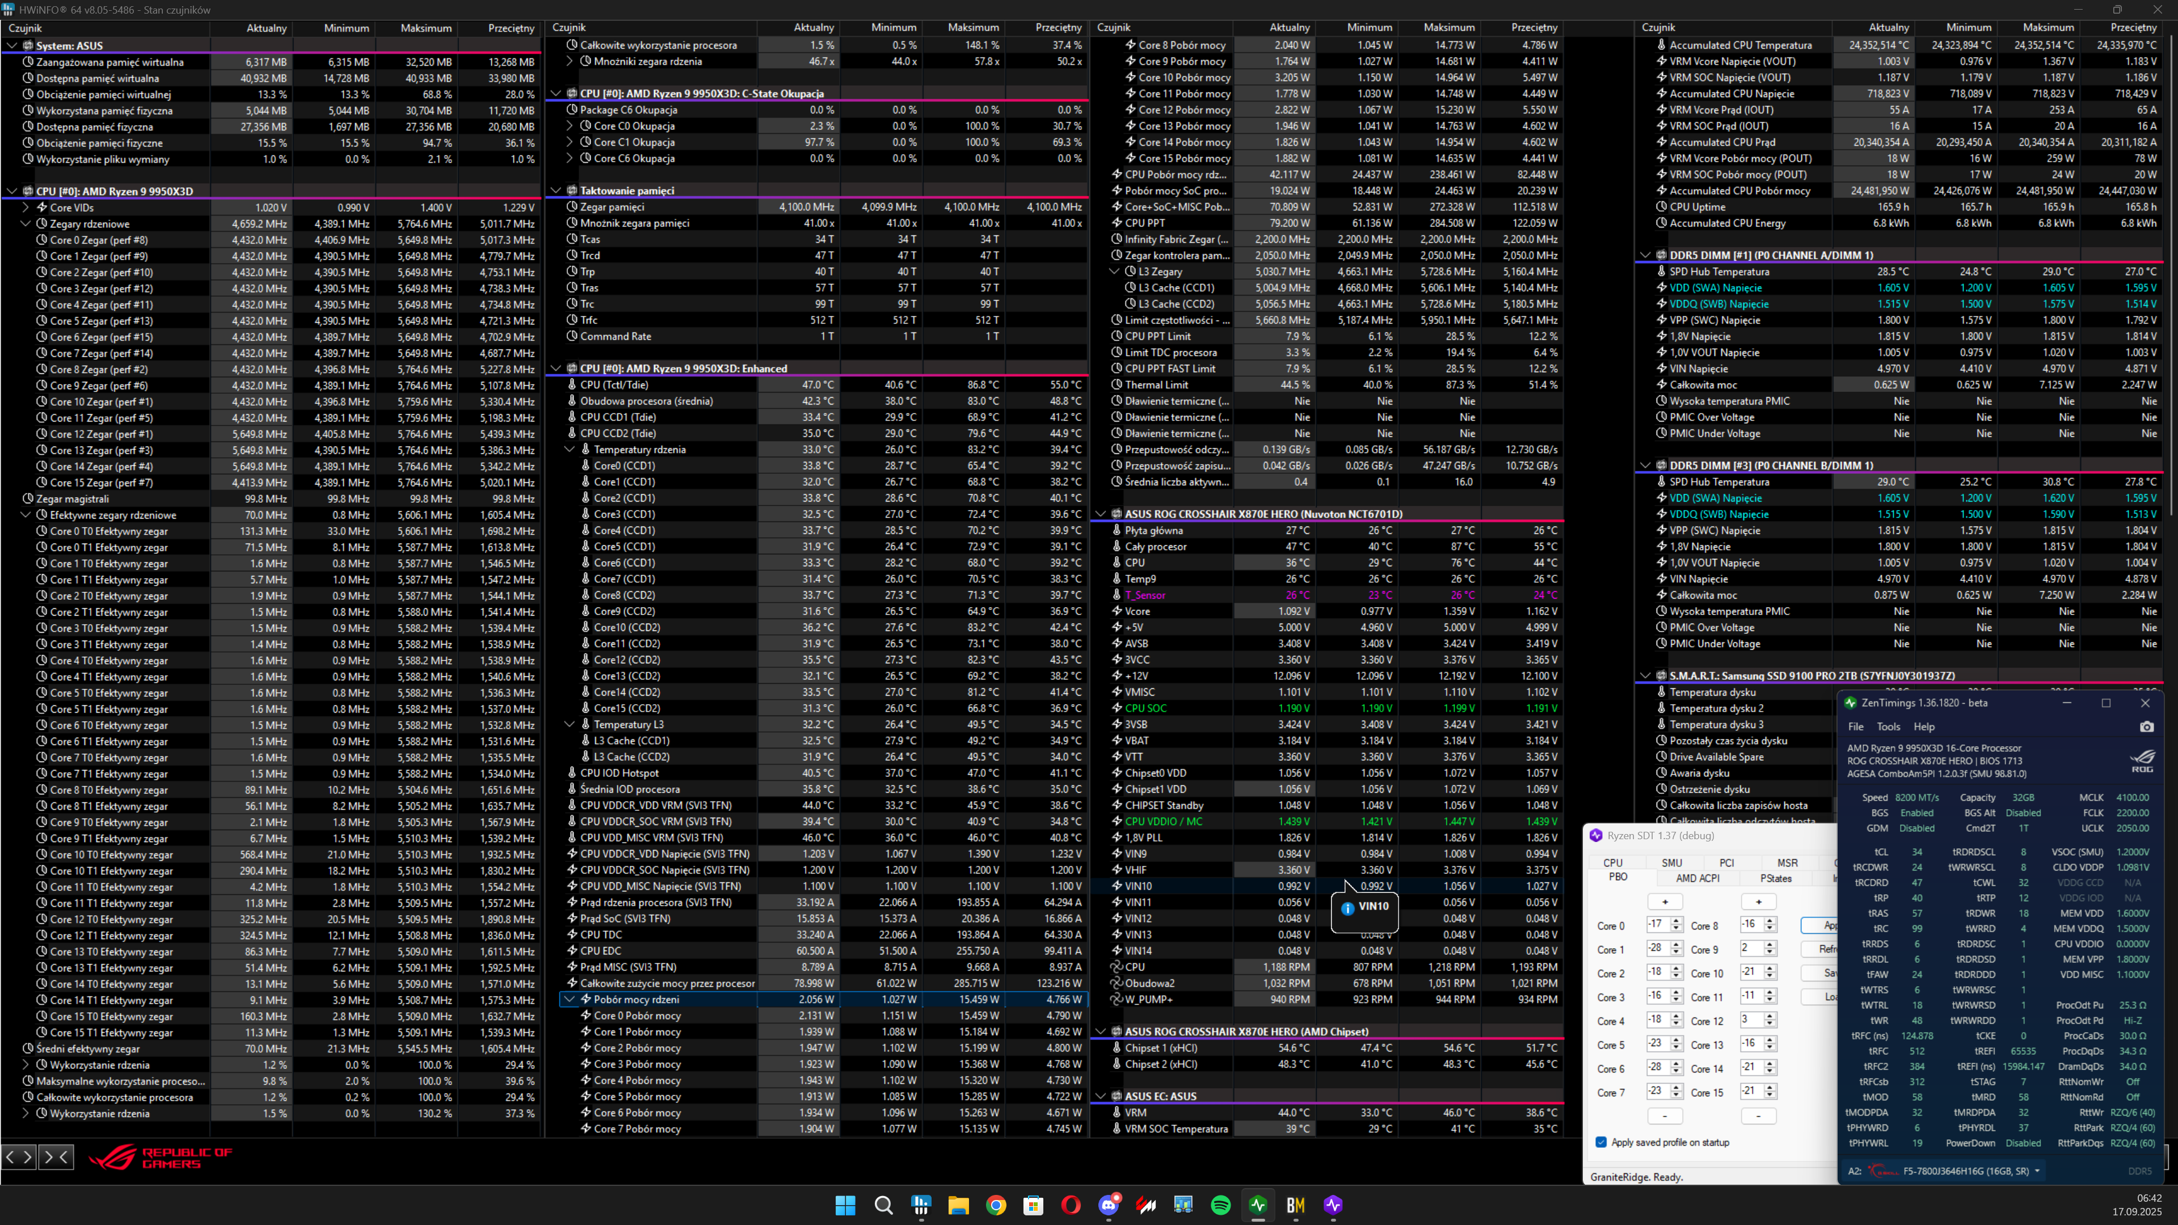Click the expand columns arrows button
Image resolution: width=2178 pixels, height=1225 pixels.
19,1156
